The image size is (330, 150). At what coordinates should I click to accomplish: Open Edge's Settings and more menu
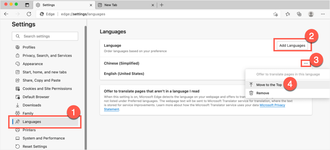pyautogui.click(x=322, y=14)
